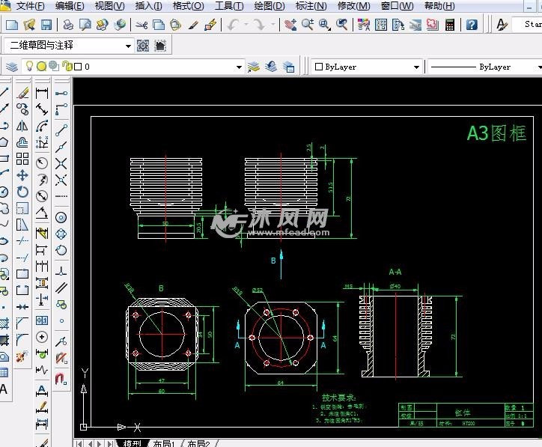Select the Erase tool
The width and height of the screenshot is (542, 447).
click(x=22, y=93)
